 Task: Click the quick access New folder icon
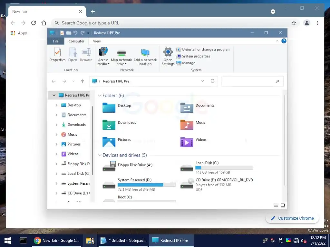click(x=69, y=33)
